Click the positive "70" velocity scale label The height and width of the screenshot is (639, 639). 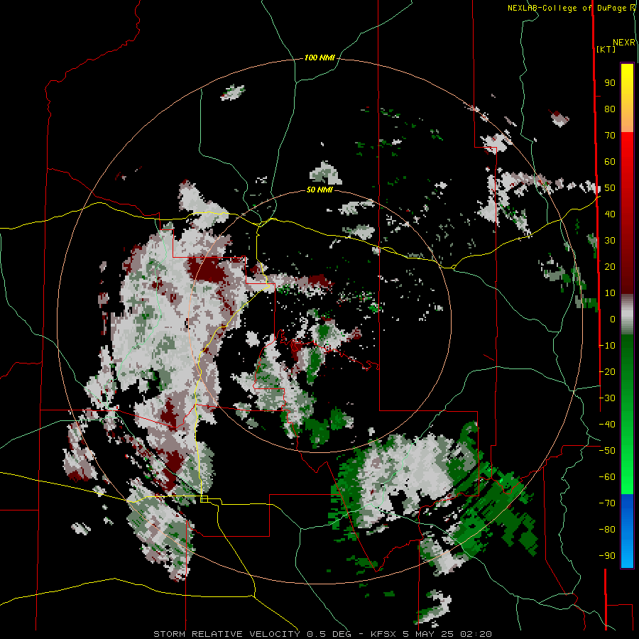[610, 136]
